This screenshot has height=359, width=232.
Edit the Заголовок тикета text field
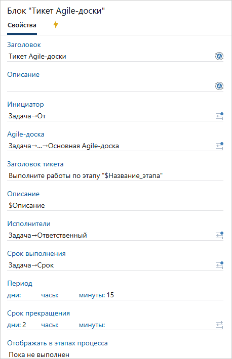tap(115, 176)
